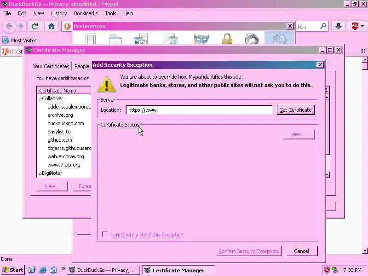Reload the page with the Refresh icon
Viewport: 368px width, 276px height.
click(x=35, y=26)
